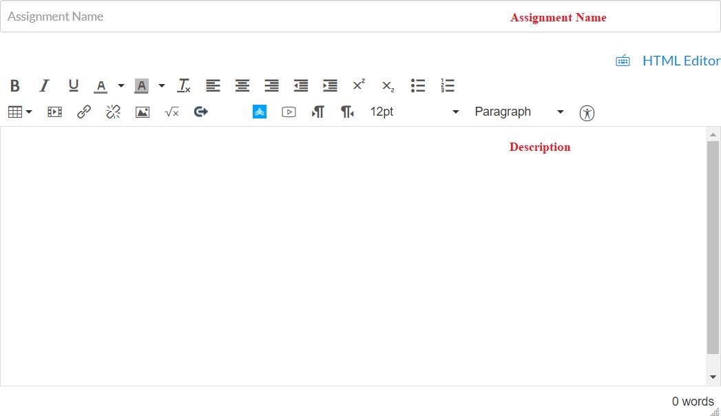Embed an image
721x416 pixels.
143,112
